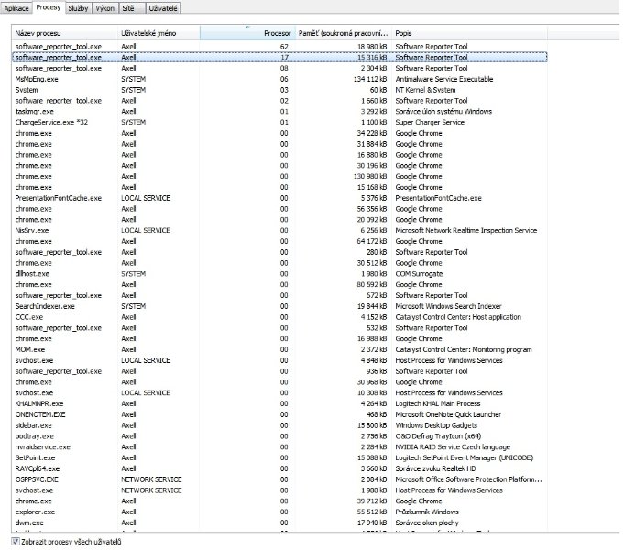Open the Uživatelé tab
Image resolution: width=624 pixels, height=550 pixels.
(163, 8)
